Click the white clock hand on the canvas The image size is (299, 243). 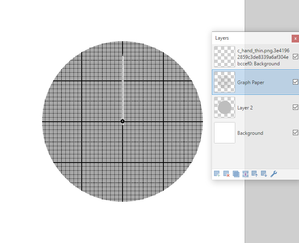pyautogui.click(x=123, y=88)
